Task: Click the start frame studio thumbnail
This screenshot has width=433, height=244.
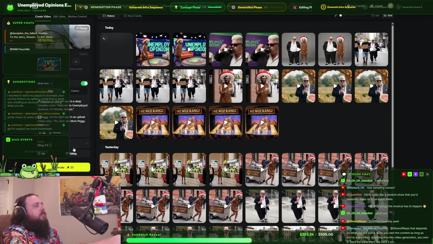Action: [x=49, y=64]
